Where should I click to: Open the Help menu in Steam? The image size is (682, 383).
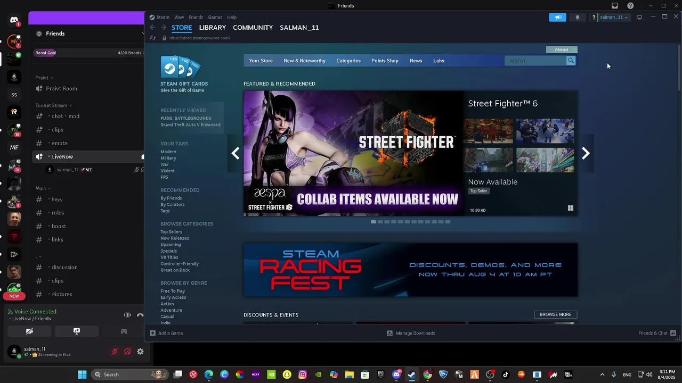tap(232, 17)
